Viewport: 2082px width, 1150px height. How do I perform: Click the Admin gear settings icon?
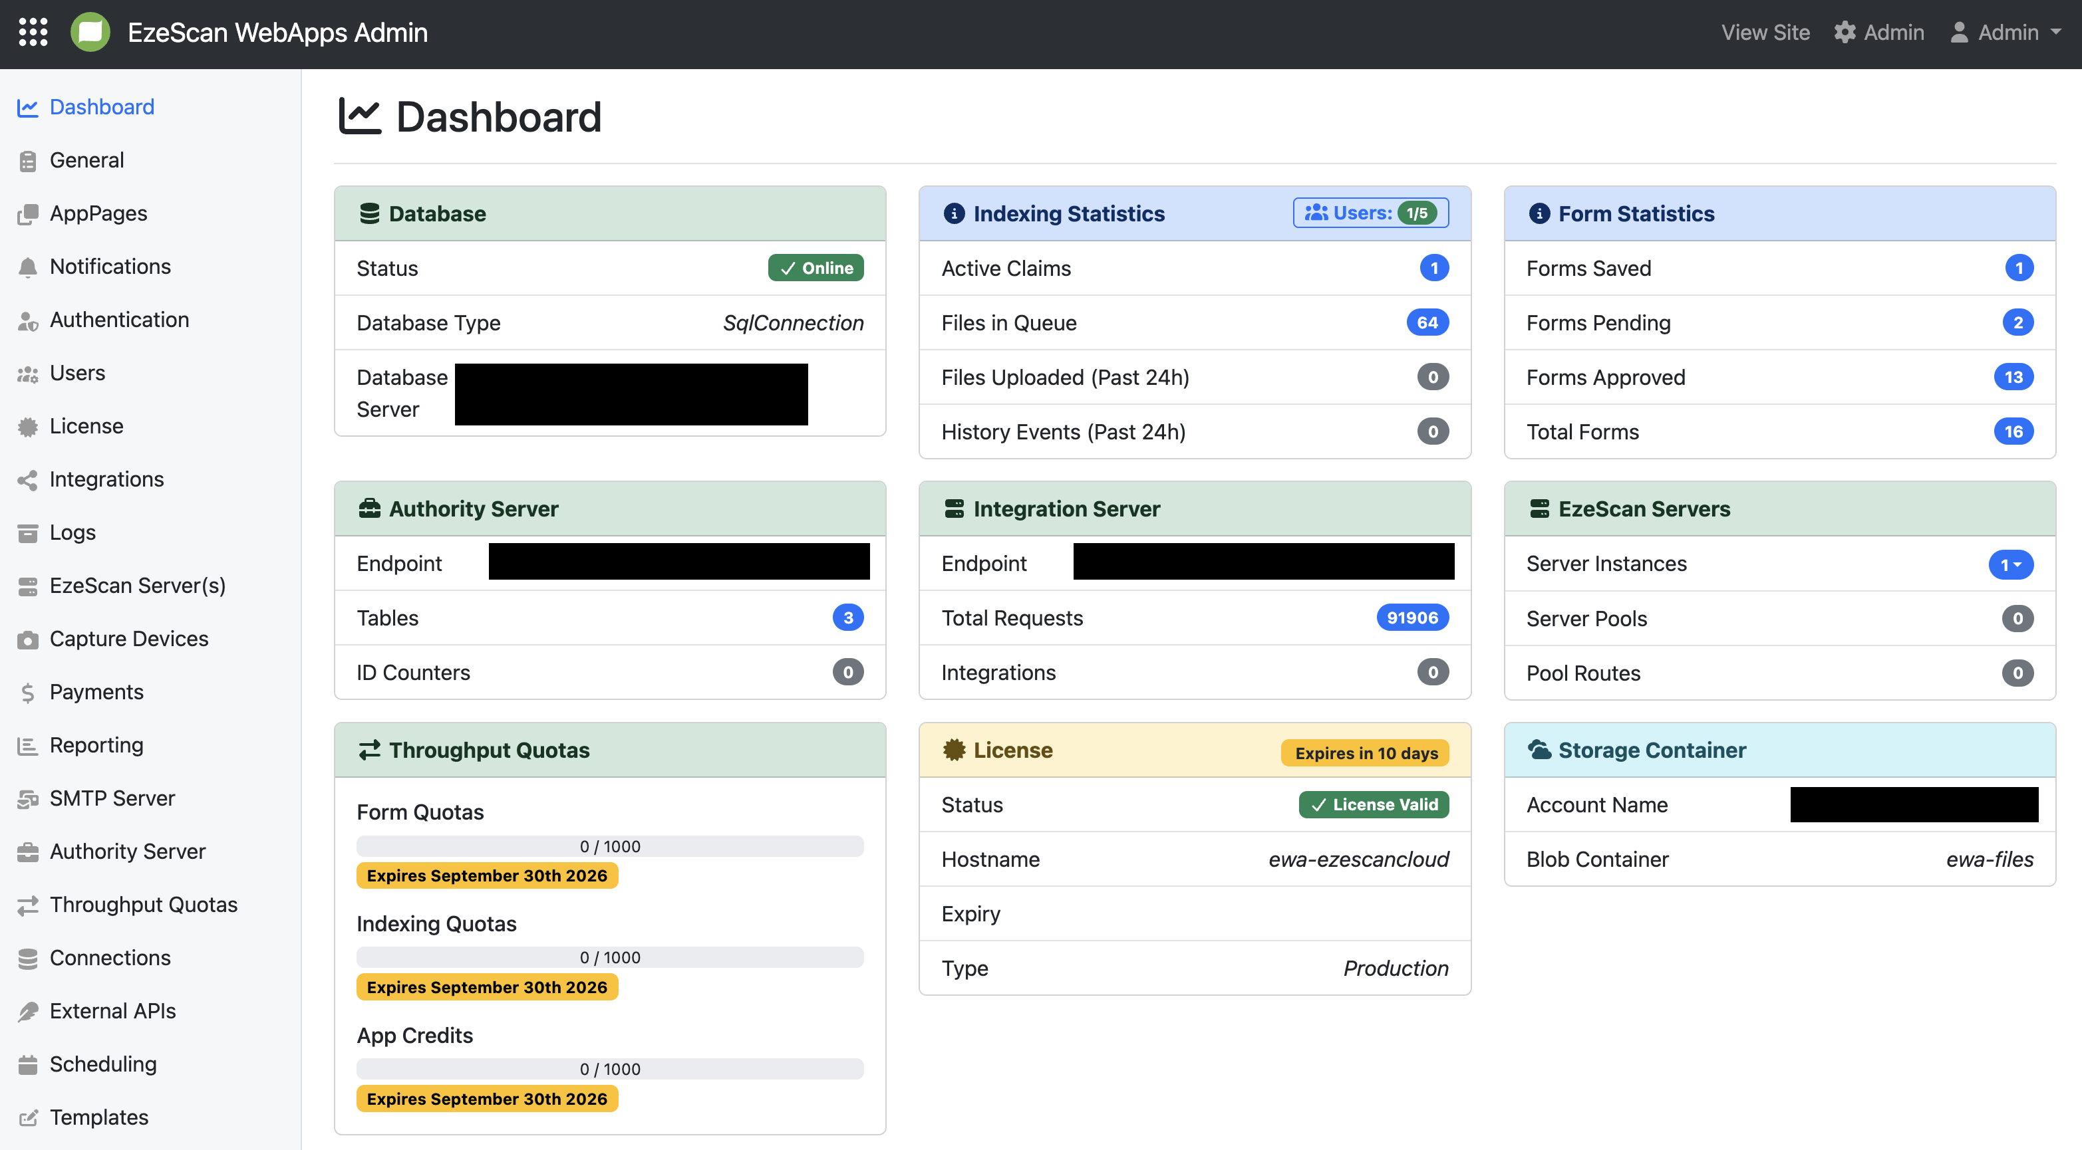pos(1845,33)
